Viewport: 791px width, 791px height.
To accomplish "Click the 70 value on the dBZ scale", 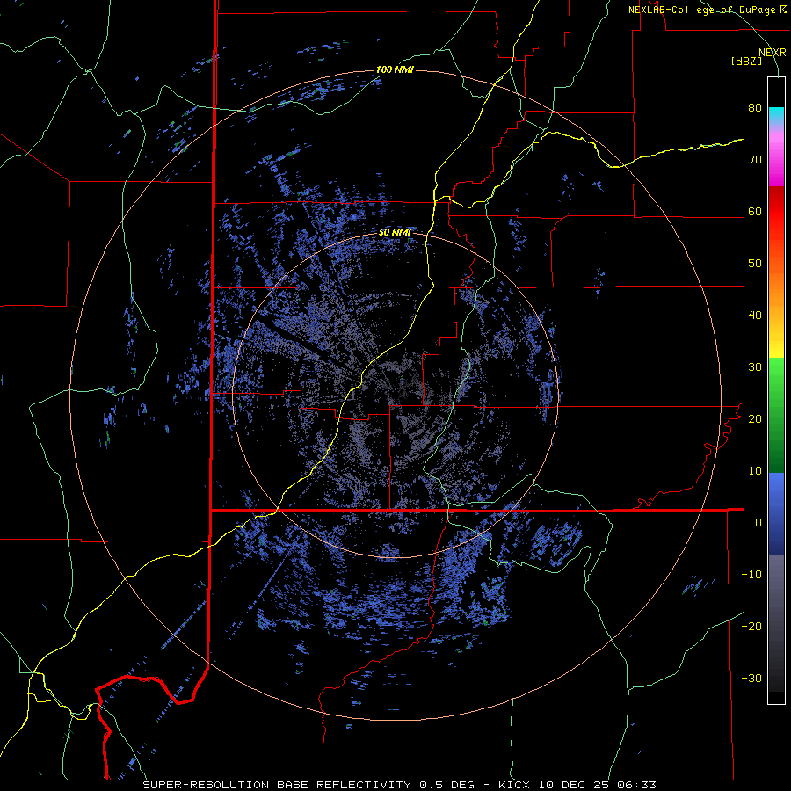I will click(755, 160).
